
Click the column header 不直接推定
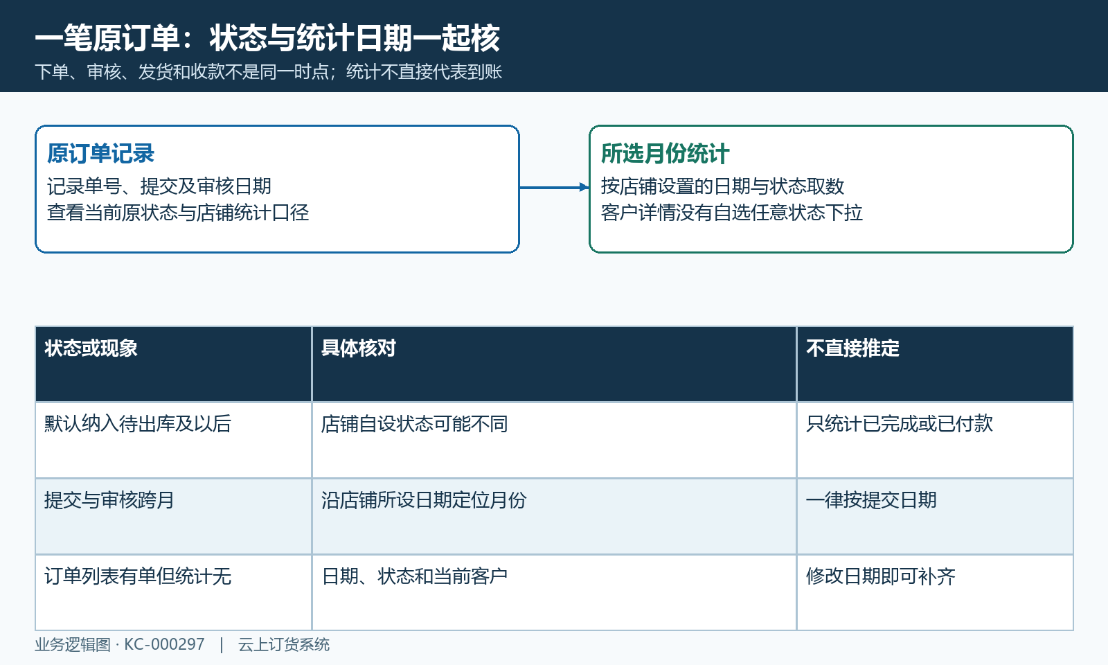(935, 364)
